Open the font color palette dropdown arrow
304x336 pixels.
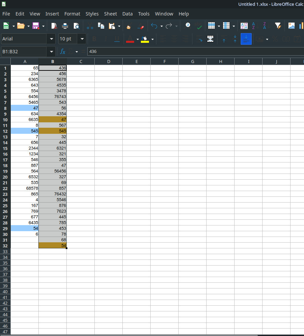click(x=138, y=39)
